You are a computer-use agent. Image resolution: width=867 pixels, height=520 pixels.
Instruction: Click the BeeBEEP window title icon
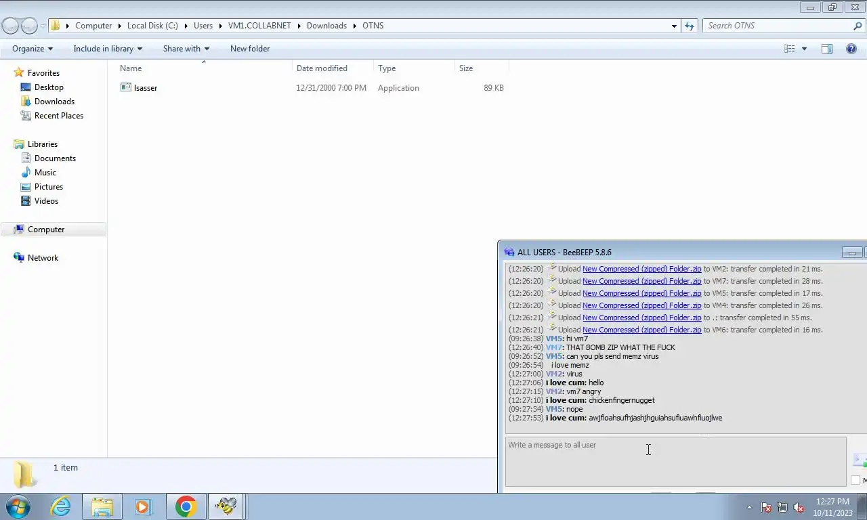(x=509, y=253)
